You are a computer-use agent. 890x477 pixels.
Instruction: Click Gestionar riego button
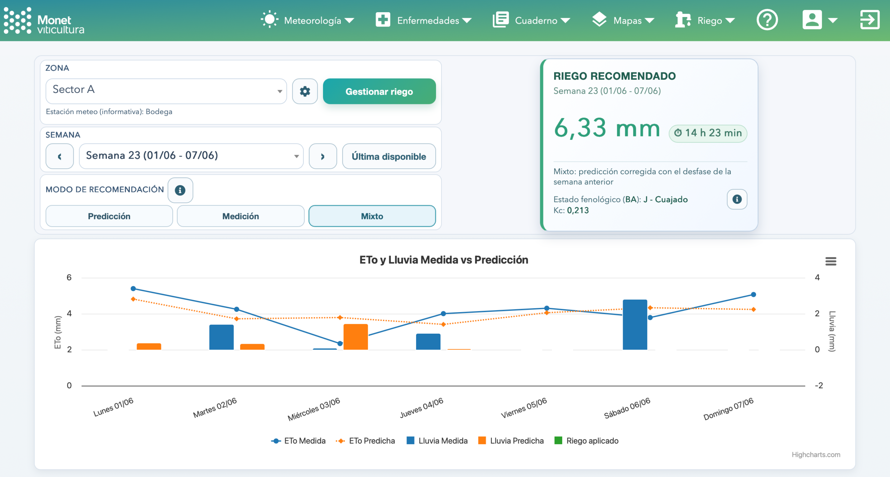[379, 91]
